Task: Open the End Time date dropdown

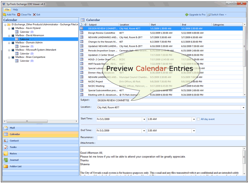Action: click(x=144, y=131)
